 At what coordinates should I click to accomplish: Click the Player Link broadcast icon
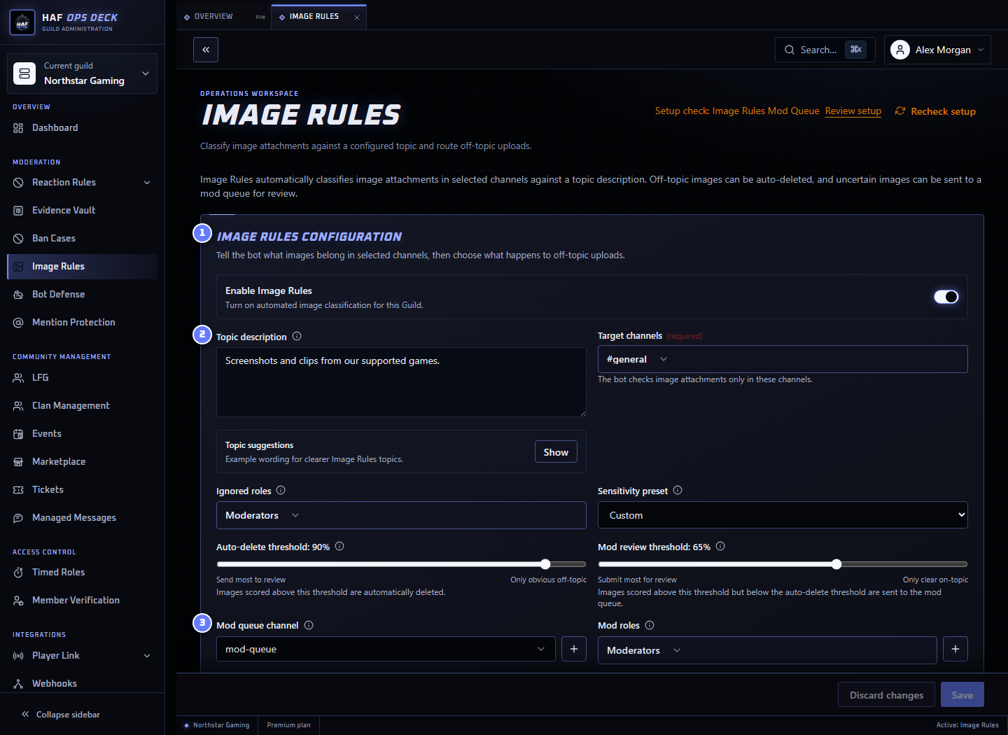point(18,656)
